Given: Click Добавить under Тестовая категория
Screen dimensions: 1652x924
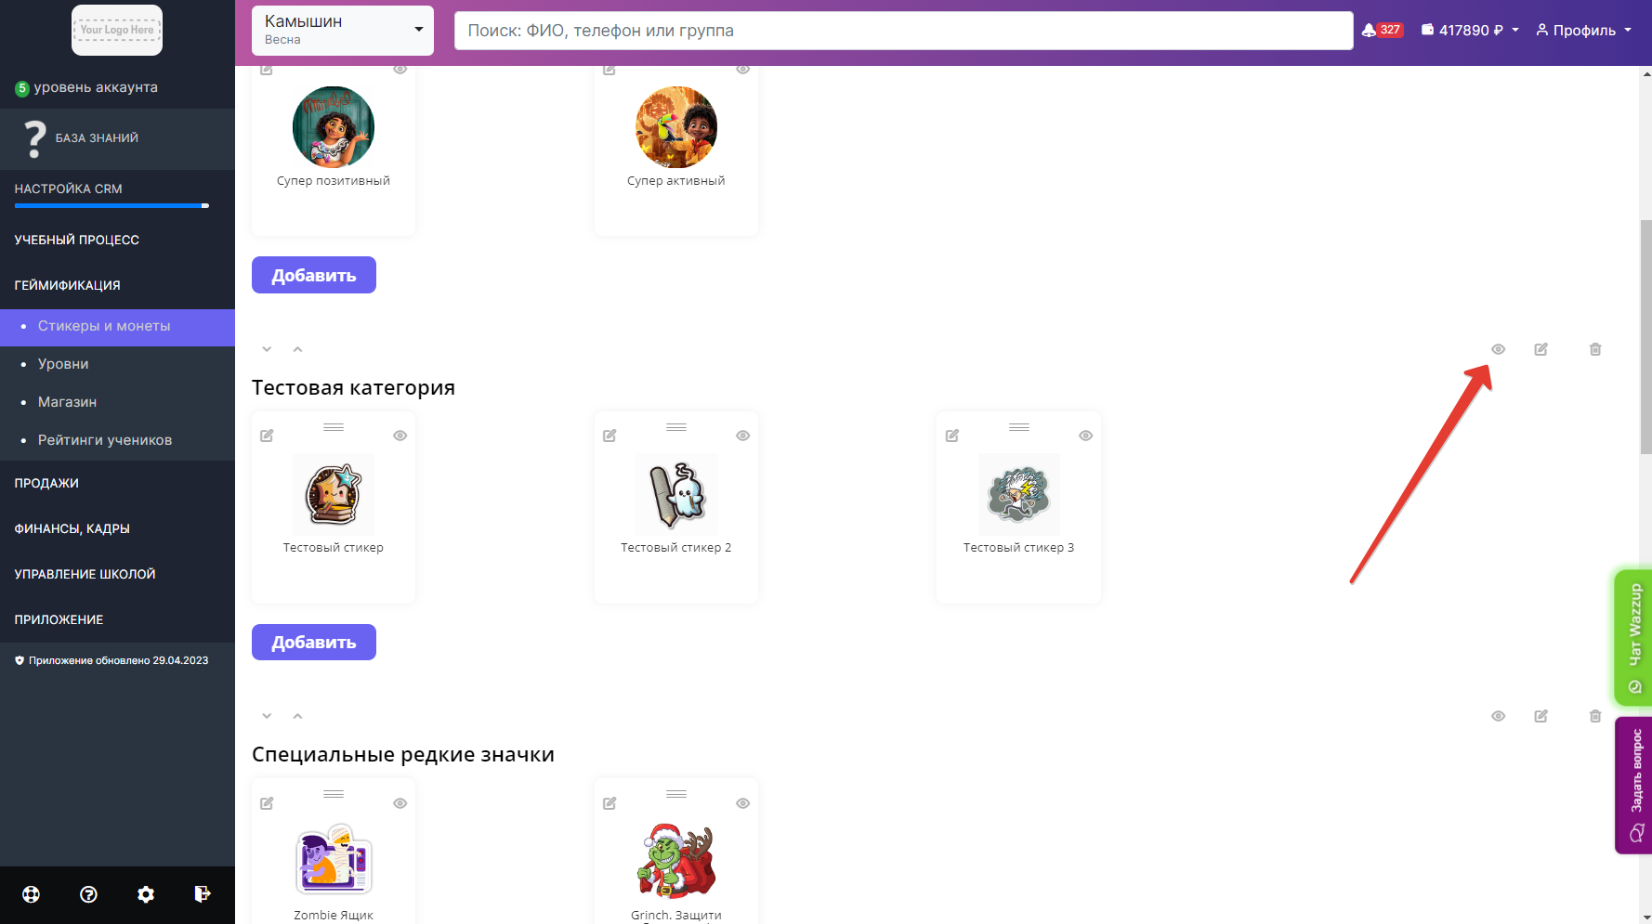Looking at the screenshot, I should [314, 642].
